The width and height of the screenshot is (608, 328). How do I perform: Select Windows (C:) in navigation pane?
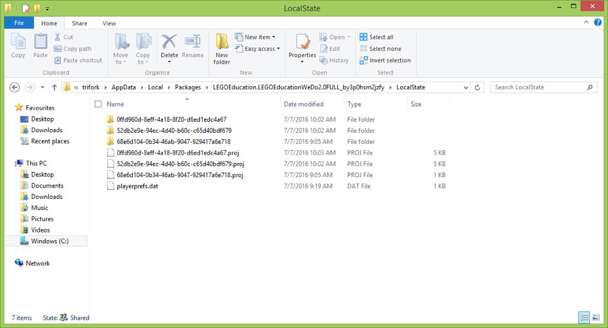(x=49, y=241)
